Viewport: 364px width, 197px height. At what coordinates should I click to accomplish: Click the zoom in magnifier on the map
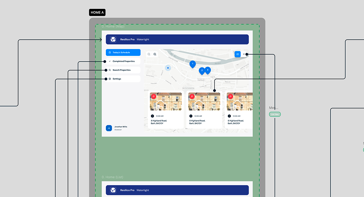click(x=155, y=54)
